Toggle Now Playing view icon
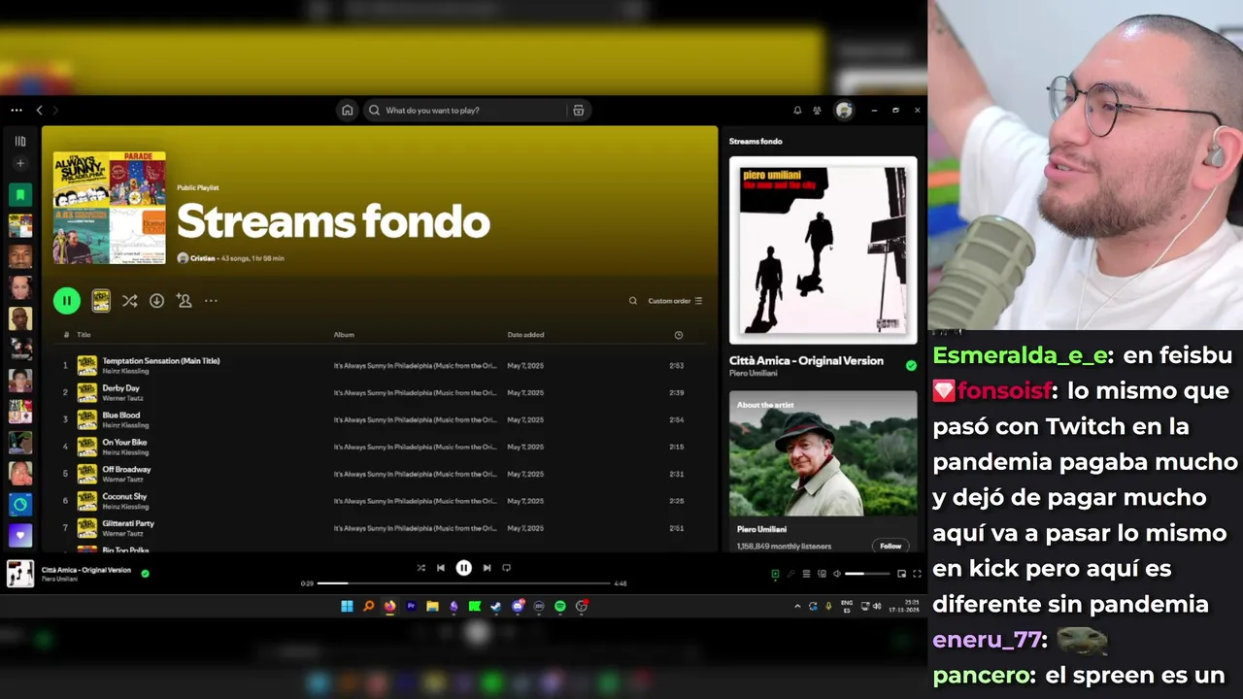The height and width of the screenshot is (699, 1243). [775, 574]
